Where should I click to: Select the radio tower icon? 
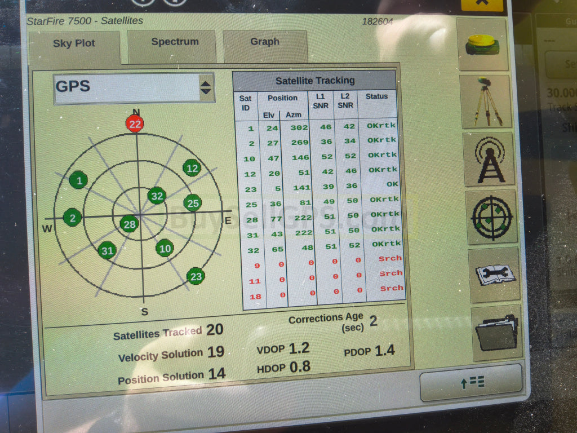pos(490,160)
